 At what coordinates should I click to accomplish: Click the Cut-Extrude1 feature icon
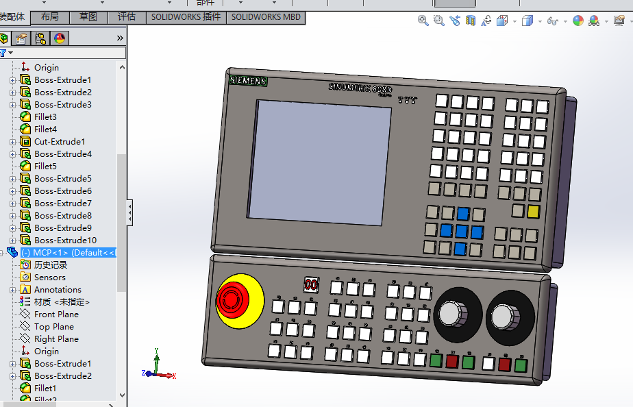[x=25, y=141]
